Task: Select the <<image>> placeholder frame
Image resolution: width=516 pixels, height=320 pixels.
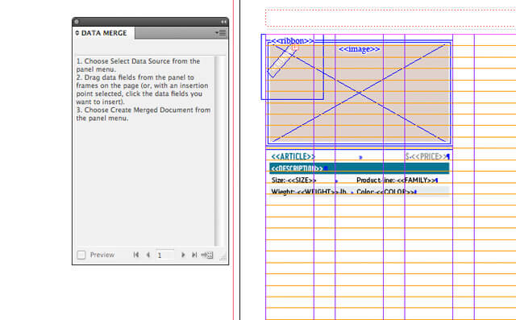Action: [x=360, y=94]
